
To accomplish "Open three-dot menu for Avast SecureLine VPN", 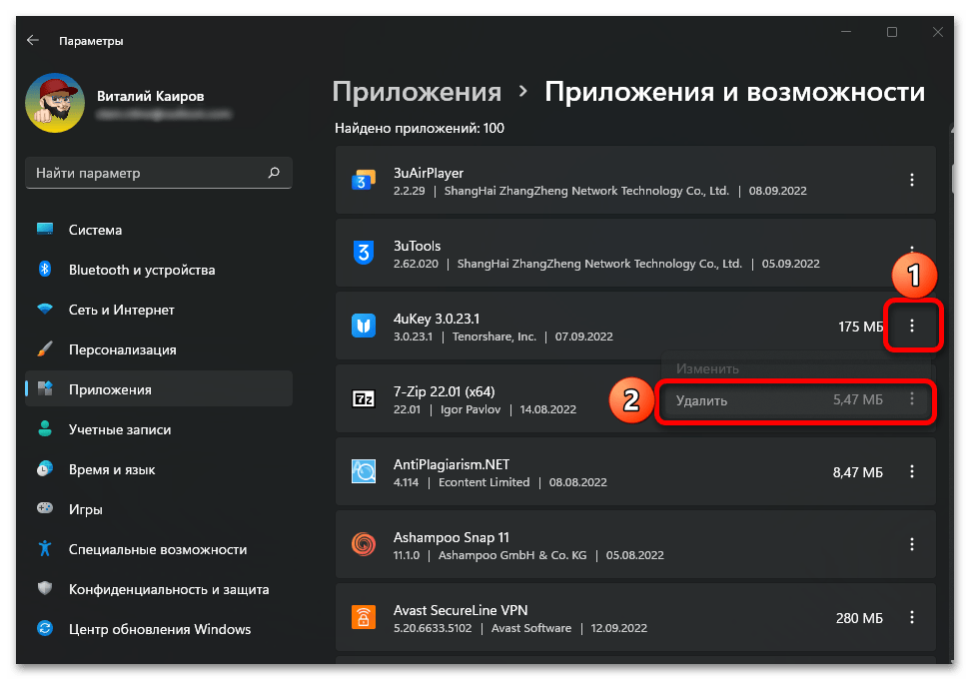I will pyautogui.click(x=911, y=617).
